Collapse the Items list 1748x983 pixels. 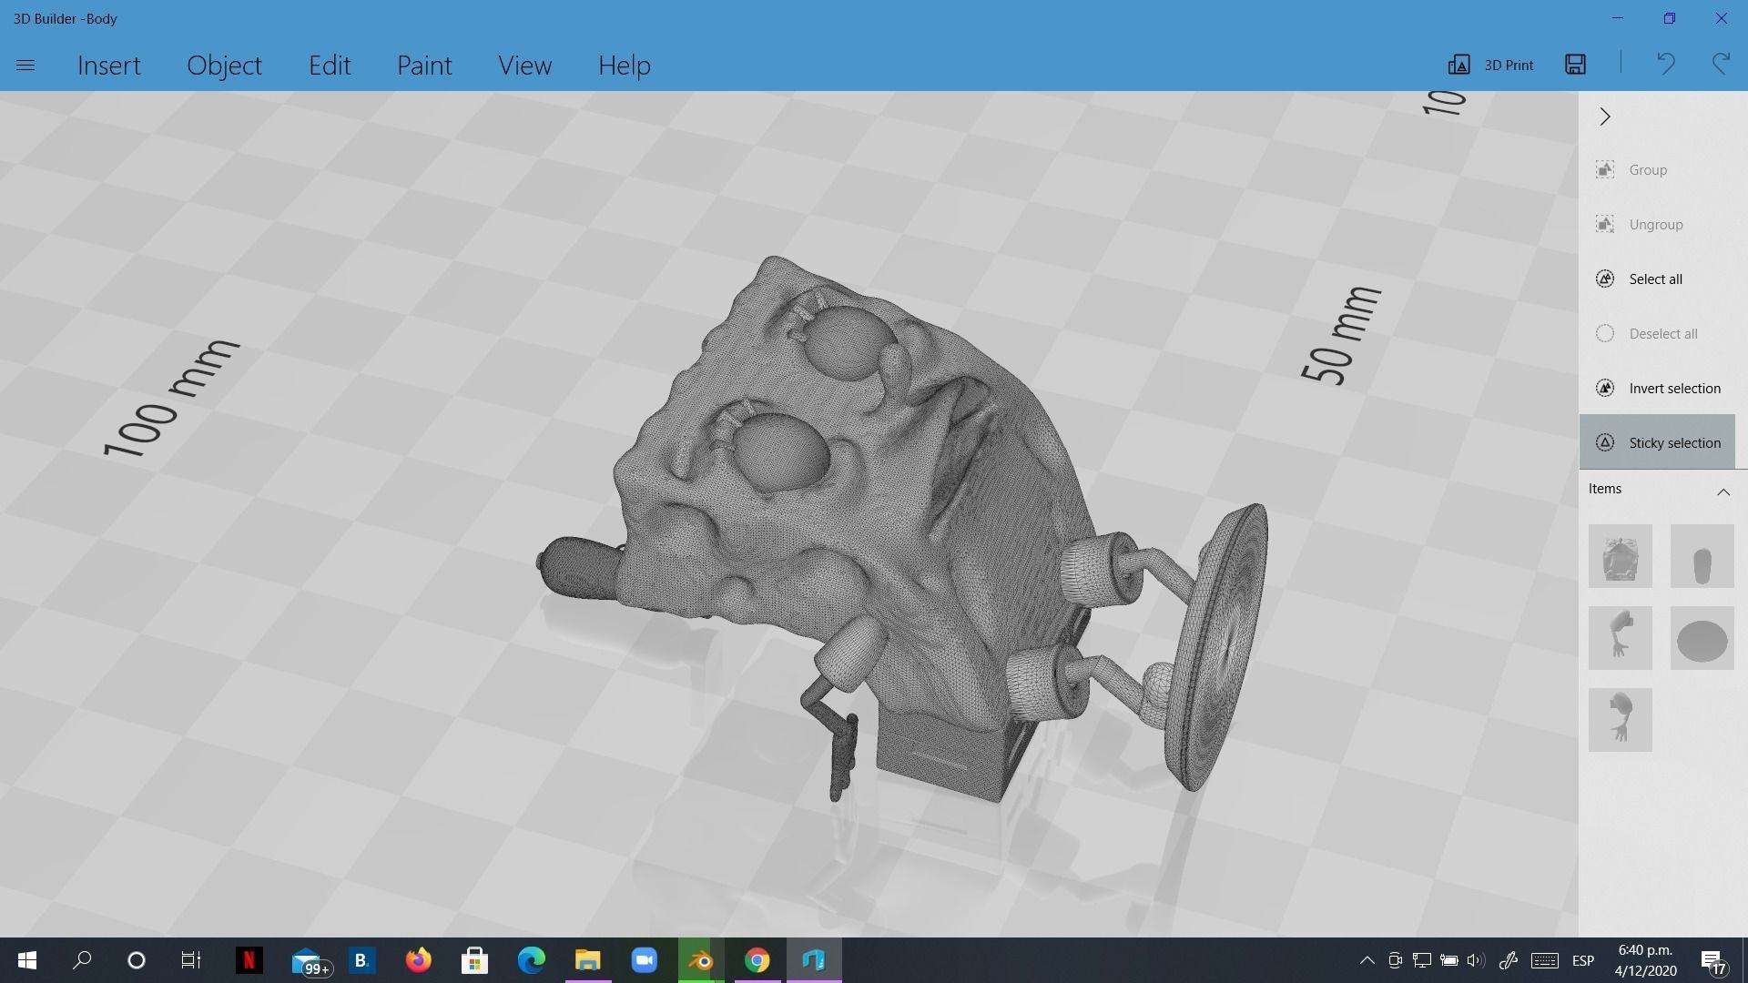tap(1723, 491)
